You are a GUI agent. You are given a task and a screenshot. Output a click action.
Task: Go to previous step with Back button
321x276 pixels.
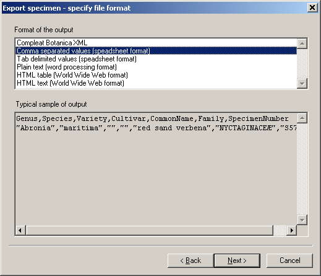(190, 260)
